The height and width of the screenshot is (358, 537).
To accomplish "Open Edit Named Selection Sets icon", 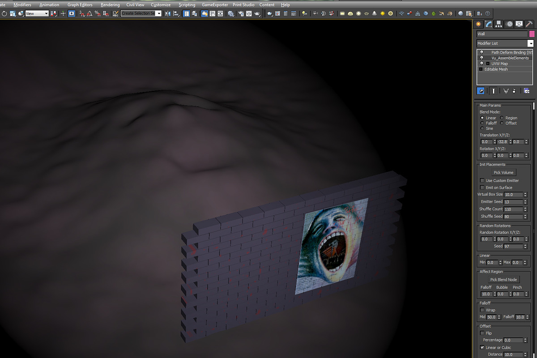I will (115, 13).
